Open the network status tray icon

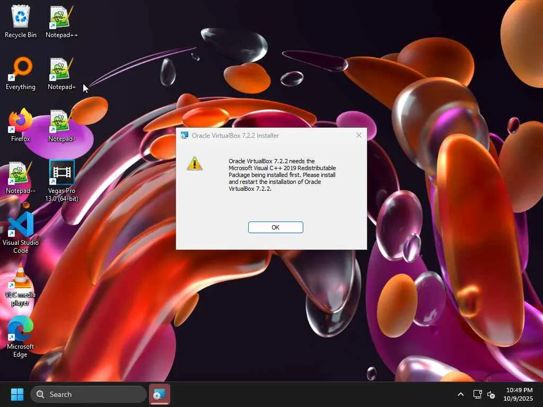coord(478,394)
